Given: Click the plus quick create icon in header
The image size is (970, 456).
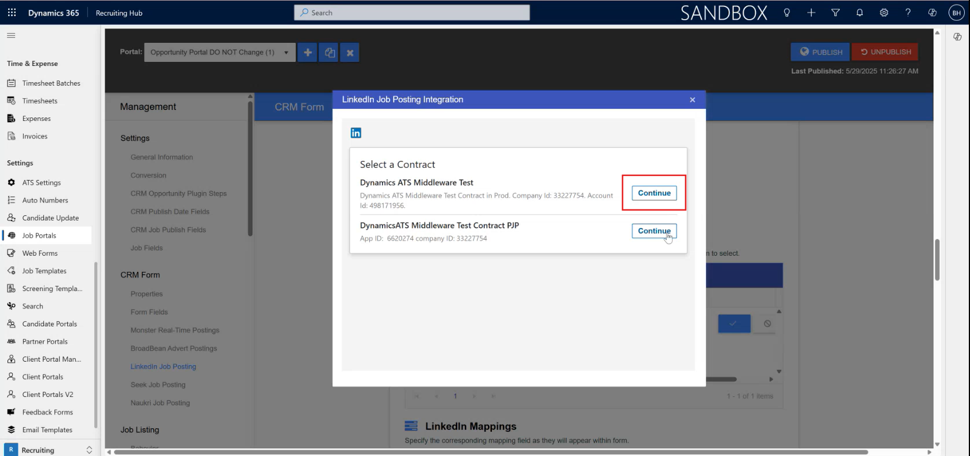Looking at the screenshot, I should pyautogui.click(x=811, y=13).
